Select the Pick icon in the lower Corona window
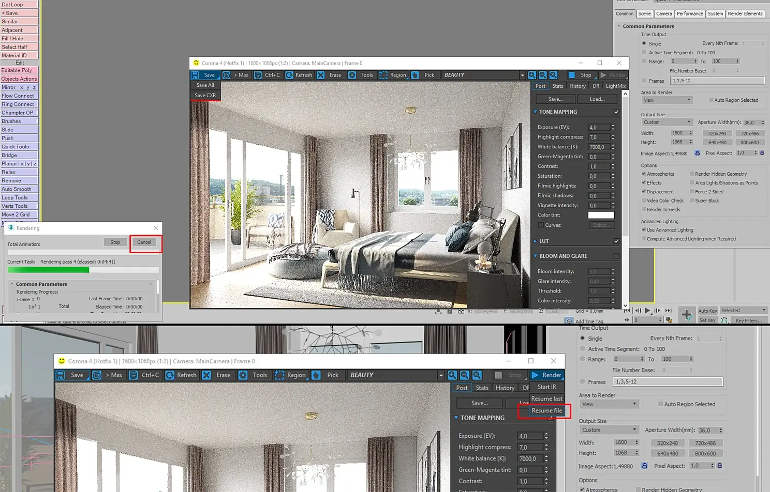The image size is (770, 492). click(316, 375)
